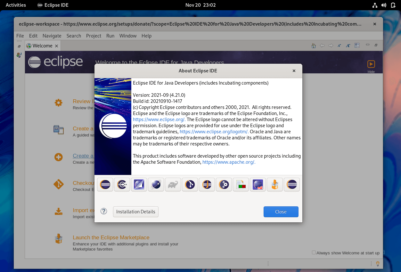The width and height of the screenshot is (401, 272).
Task: Click the planet-with-orbit feature icon
Action: [156, 185]
